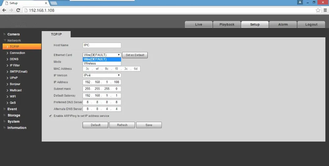Switch to the Live tab
The height and width of the screenshot is (166, 329).
(198, 25)
